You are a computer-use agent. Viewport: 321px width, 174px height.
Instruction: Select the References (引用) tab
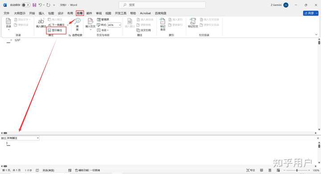[80, 13]
